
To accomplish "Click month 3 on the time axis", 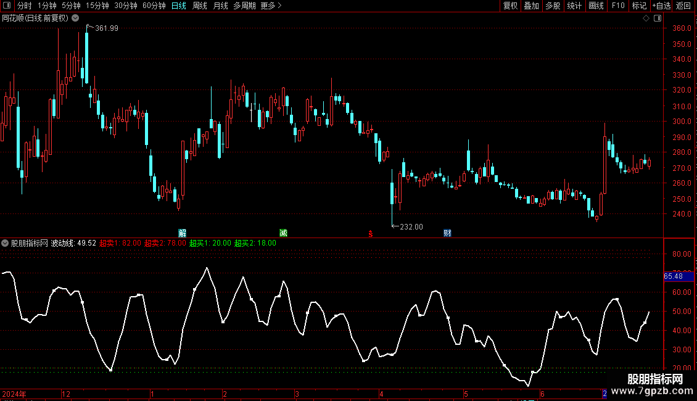I will pos(297,394).
